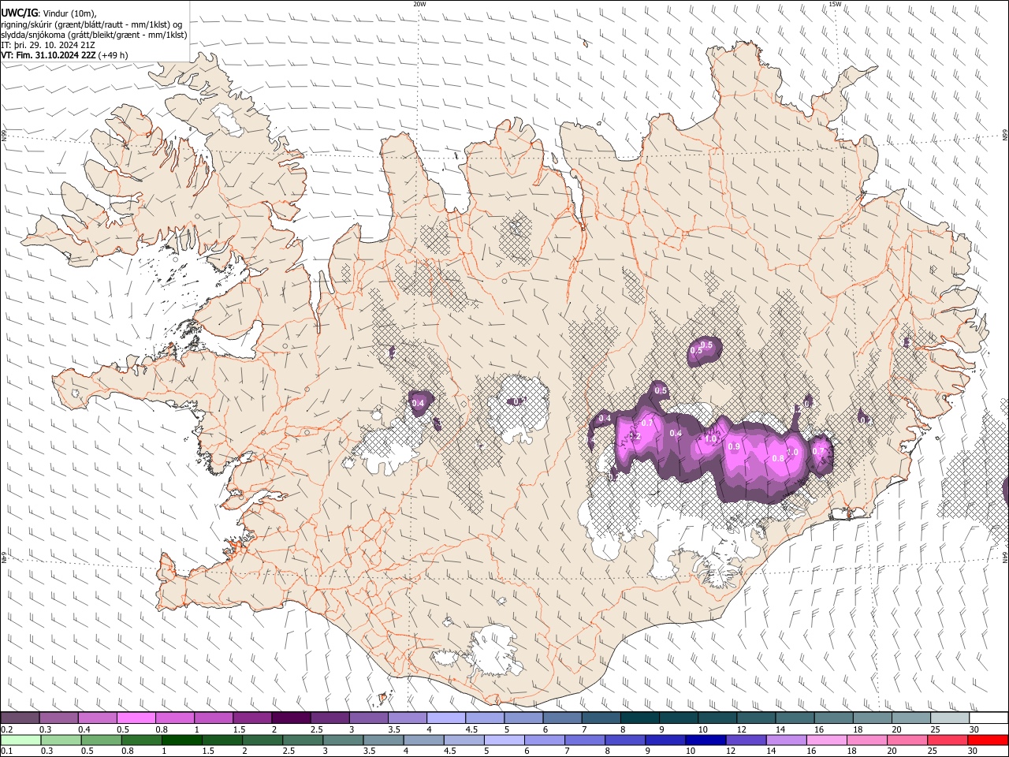Pick the darkest green bottom-row swatch between 1 and 1.5
The height and width of the screenshot is (757, 1009).
click(x=181, y=740)
